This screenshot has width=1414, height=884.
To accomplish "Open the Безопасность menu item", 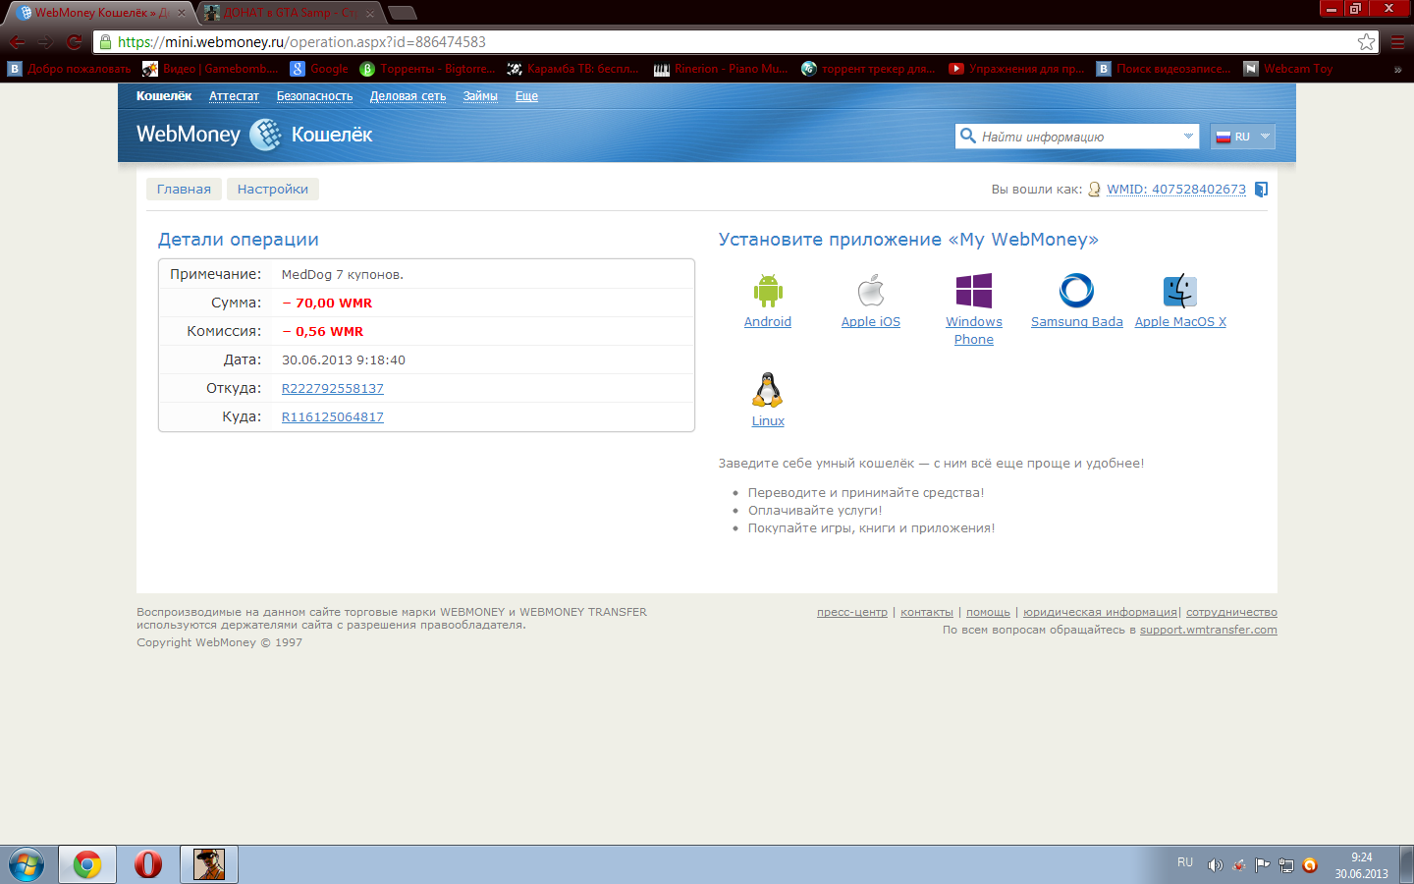I will tap(314, 96).
